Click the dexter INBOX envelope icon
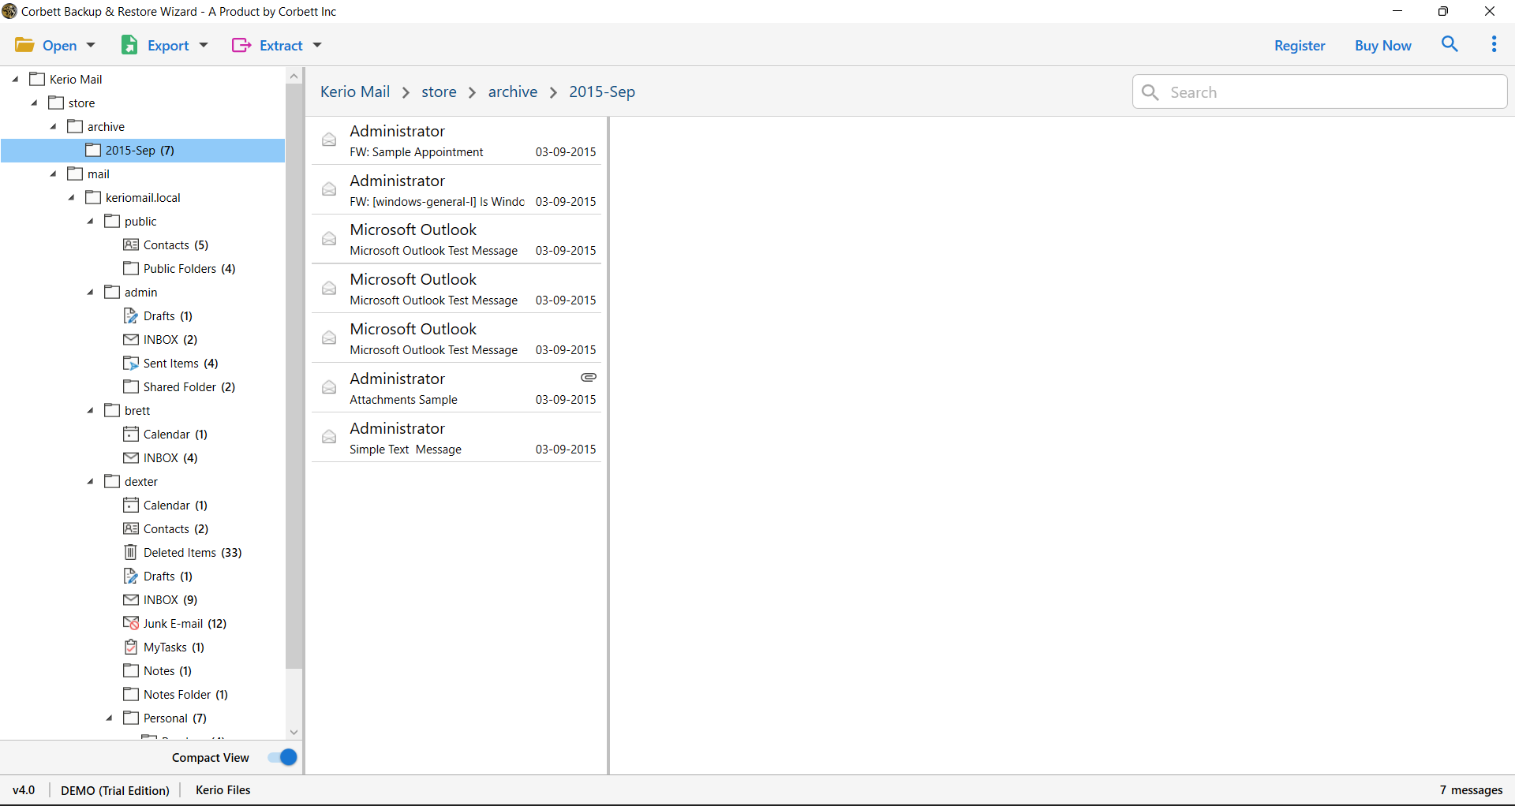The width and height of the screenshot is (1515, 806). pyautogui.click(x=131, y=599)
